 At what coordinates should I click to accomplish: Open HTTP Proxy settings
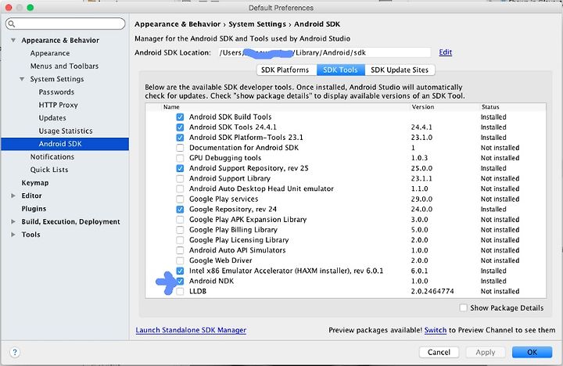pyautogui.click(x=58, y=105)
